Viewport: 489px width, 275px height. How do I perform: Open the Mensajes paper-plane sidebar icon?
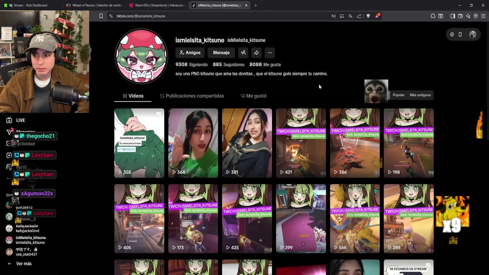[x=9, y=132]
